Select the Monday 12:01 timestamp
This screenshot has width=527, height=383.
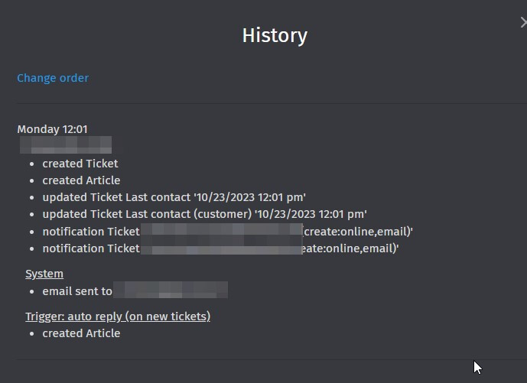pos(53,129)
